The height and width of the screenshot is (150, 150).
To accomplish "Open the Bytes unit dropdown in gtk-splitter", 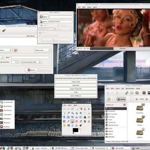I will point(64,29).
